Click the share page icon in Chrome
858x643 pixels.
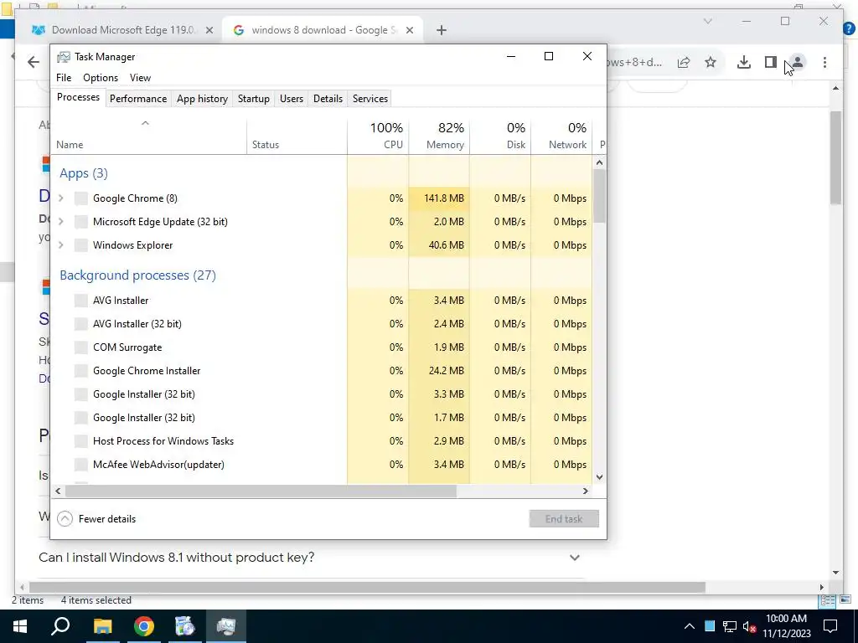pyautogui.click(x=684, y=62)
